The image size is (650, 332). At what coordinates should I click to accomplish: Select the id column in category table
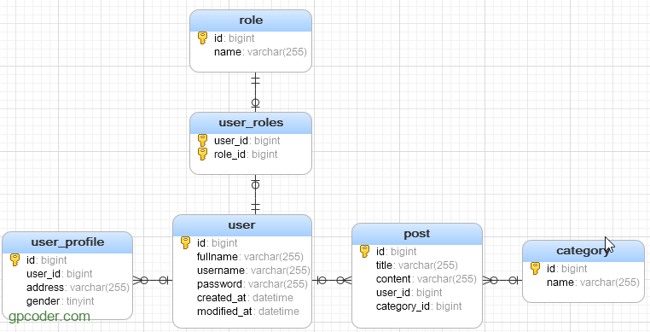click(566, 269)
